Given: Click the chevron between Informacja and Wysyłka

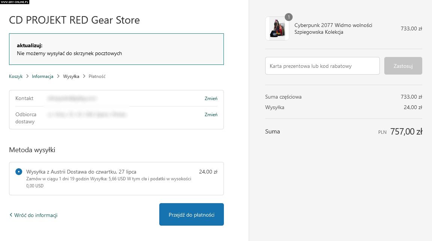Looking at the screenshot, I should [58, 76].
